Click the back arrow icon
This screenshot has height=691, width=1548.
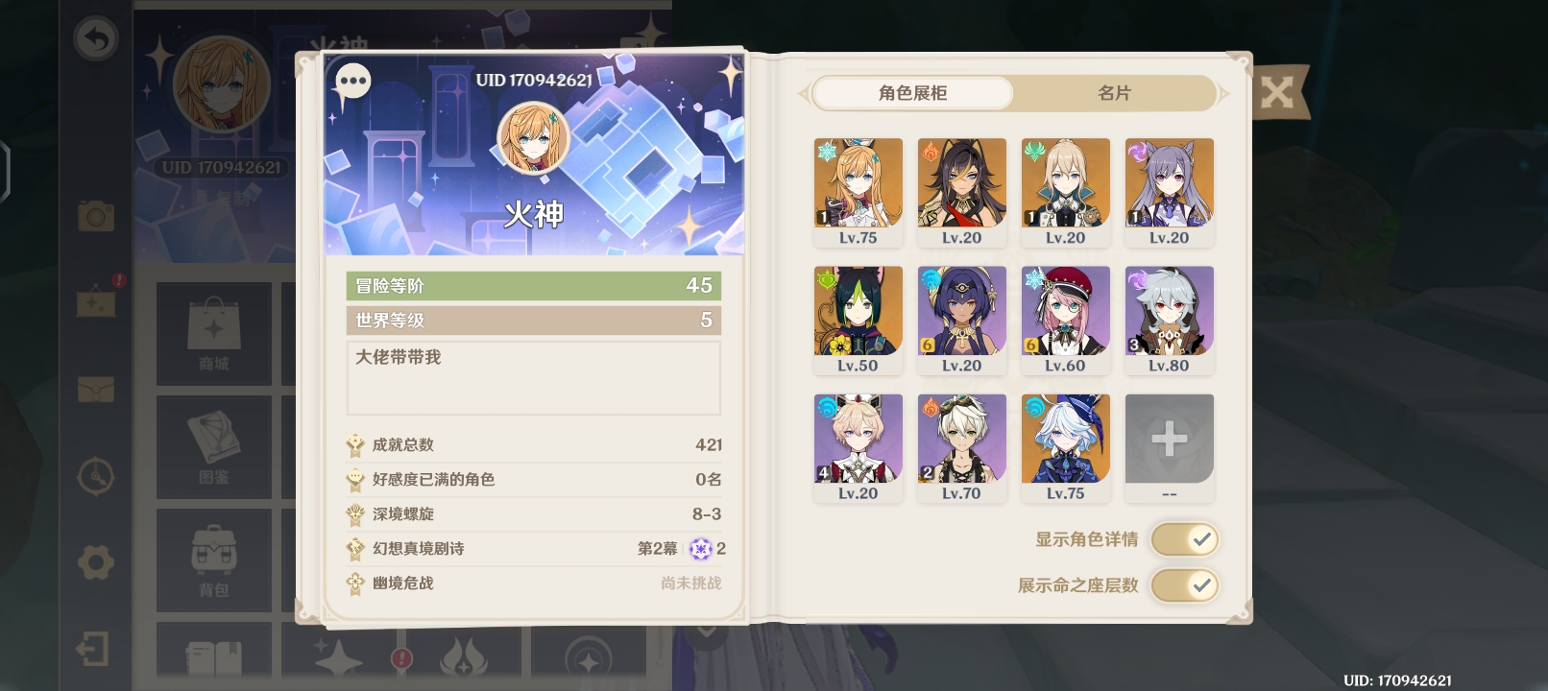[96, 39]
